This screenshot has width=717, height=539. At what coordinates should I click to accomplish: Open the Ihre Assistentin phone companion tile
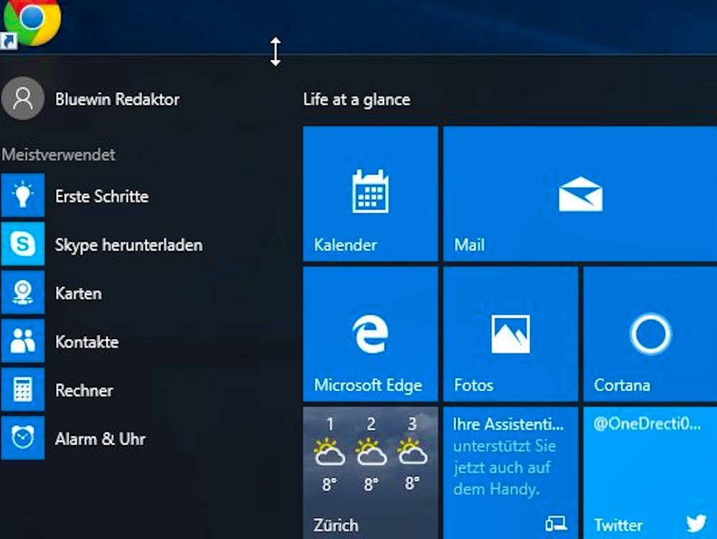pos(510,473)
